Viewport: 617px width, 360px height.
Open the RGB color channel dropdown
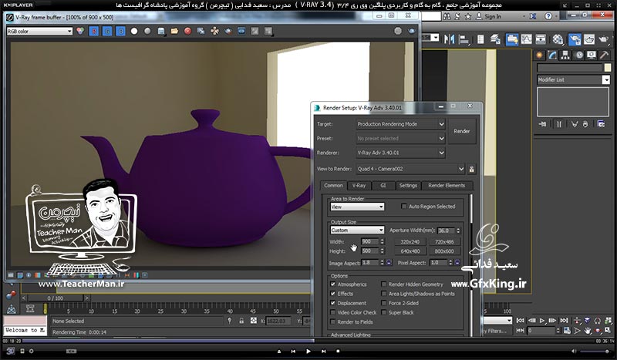click(x=39, y=31)
